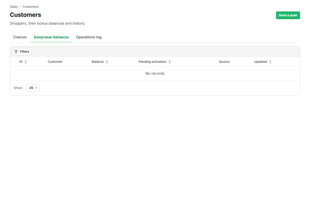Open the Filters panel

22,52
